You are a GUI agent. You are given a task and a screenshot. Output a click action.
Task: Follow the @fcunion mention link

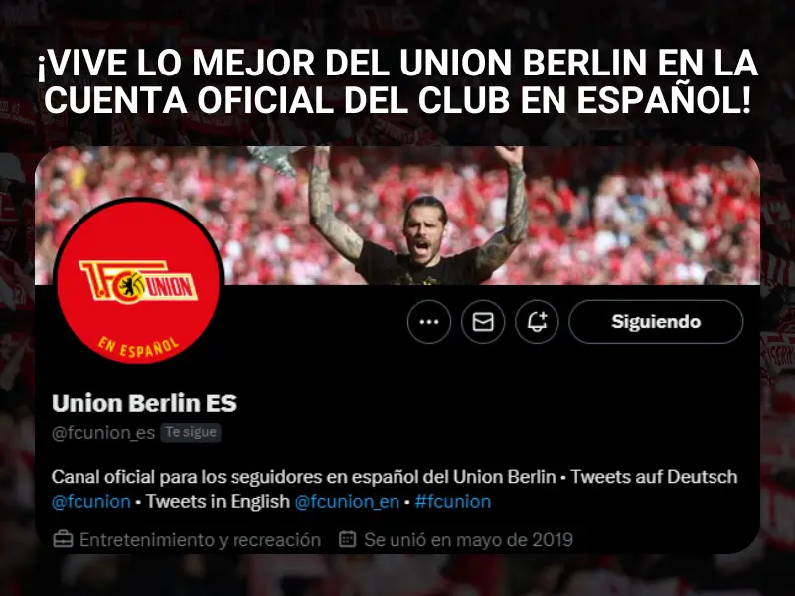pos(91,502)
